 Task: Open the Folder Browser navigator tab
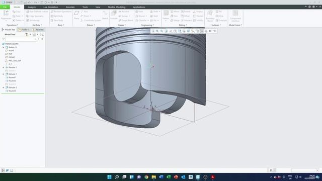tap(24, 30)
